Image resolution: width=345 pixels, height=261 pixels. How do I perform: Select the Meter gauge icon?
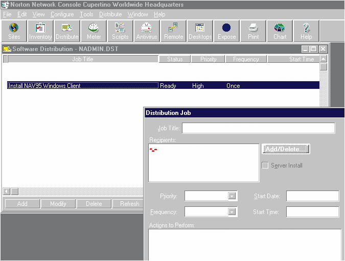(x=94, y=31)
